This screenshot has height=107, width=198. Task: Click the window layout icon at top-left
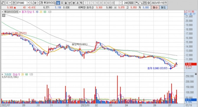click(3, 3)
